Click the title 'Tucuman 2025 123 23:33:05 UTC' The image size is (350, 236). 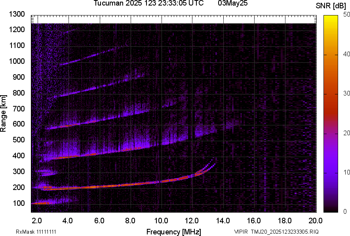[x=148, y=3]
